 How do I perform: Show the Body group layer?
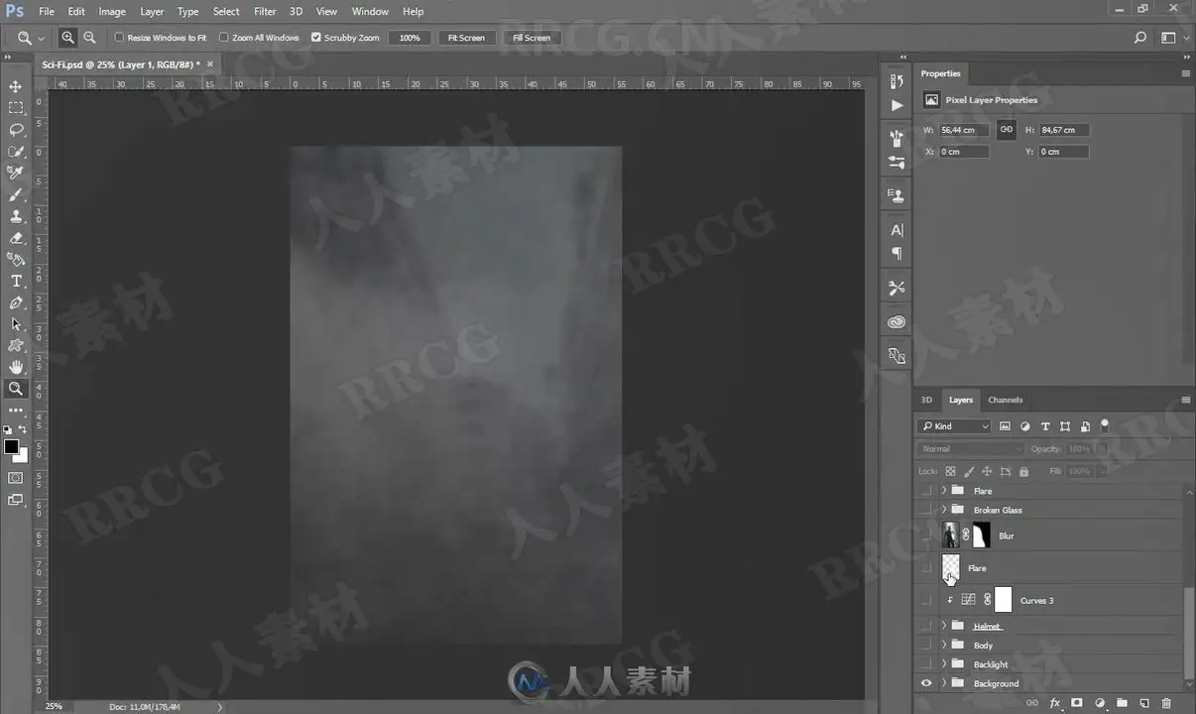pos(926,646)
